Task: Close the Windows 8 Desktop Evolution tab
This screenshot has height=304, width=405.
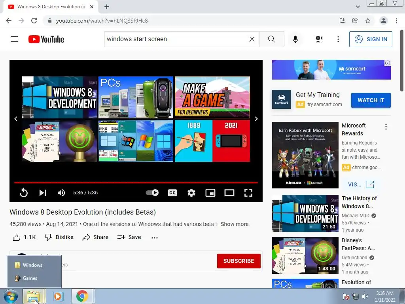Action: pos(92,7)
